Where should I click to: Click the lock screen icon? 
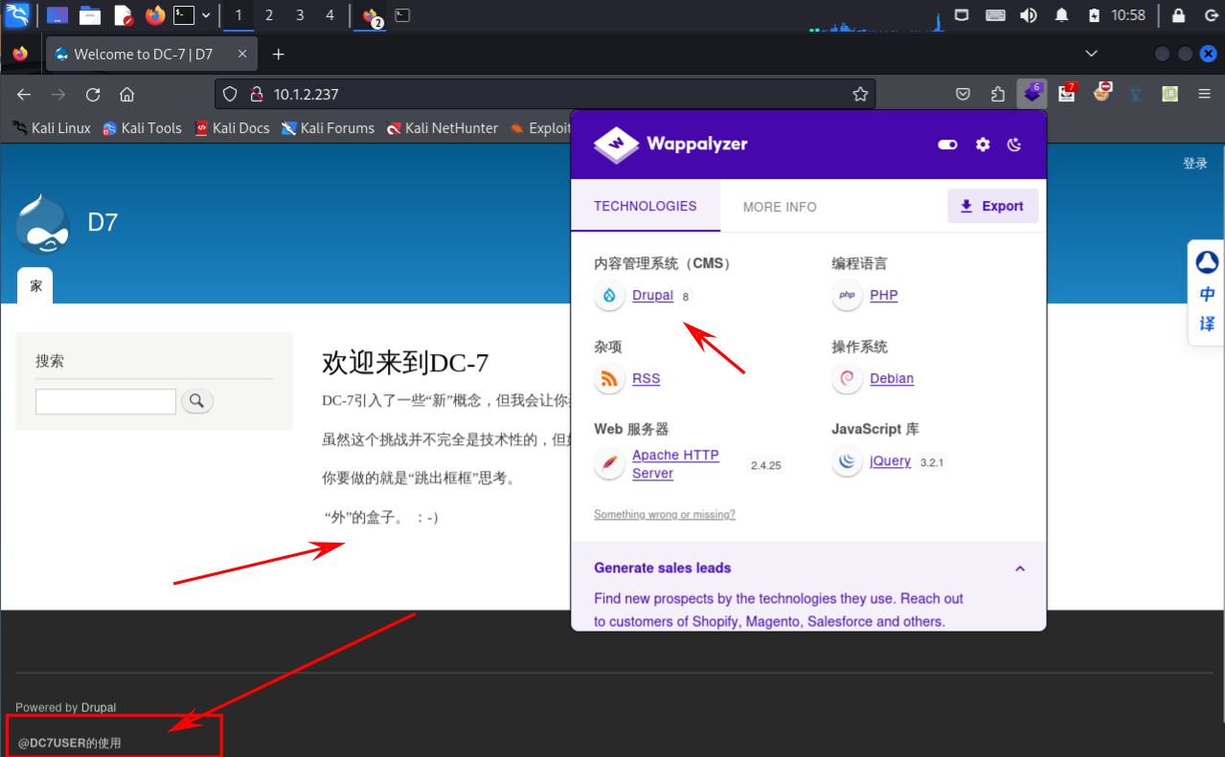coord(1179,15)
